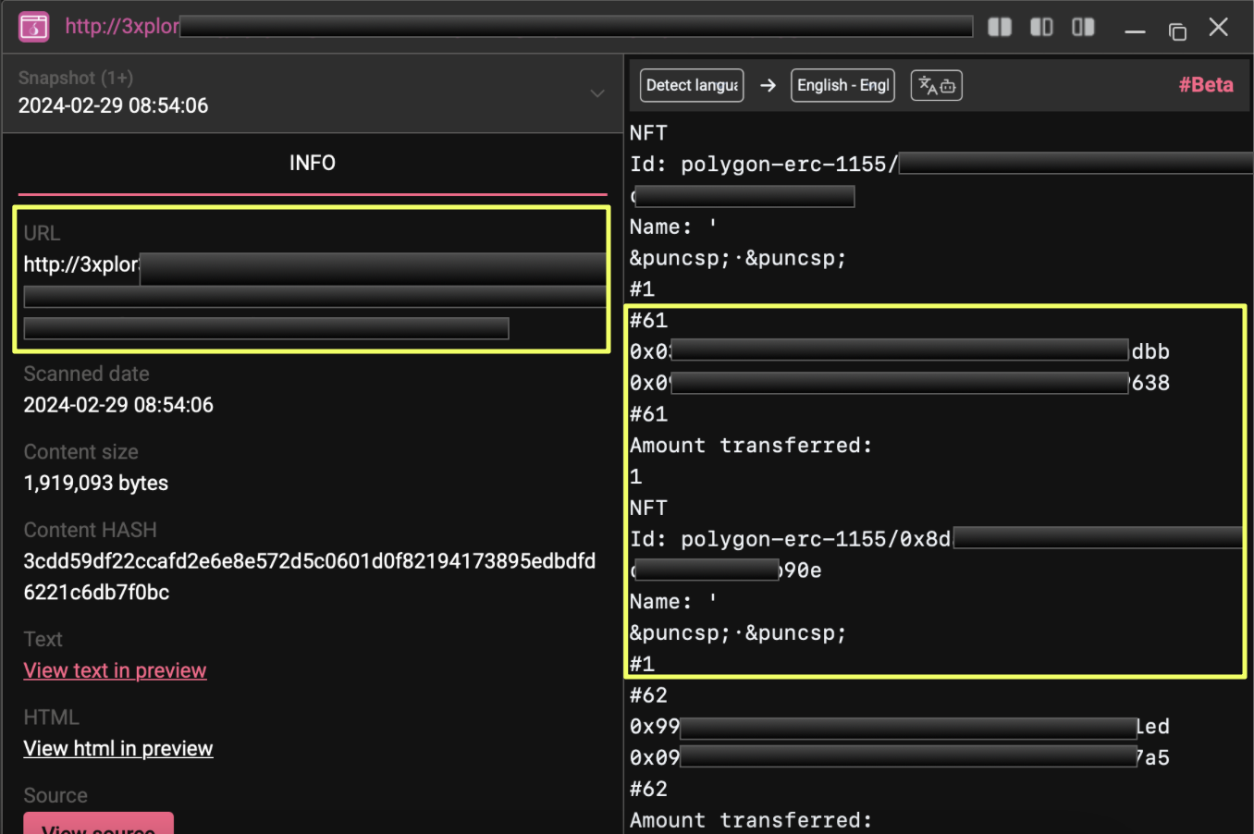This screenshot has height=834, width=1254.
Task: Click the Content HASH value starting 3cdd59df
Action: tap(310, 576)
